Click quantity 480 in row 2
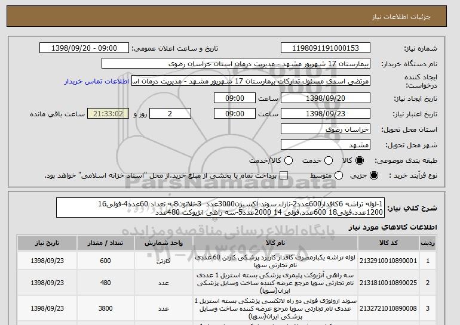 105,283
